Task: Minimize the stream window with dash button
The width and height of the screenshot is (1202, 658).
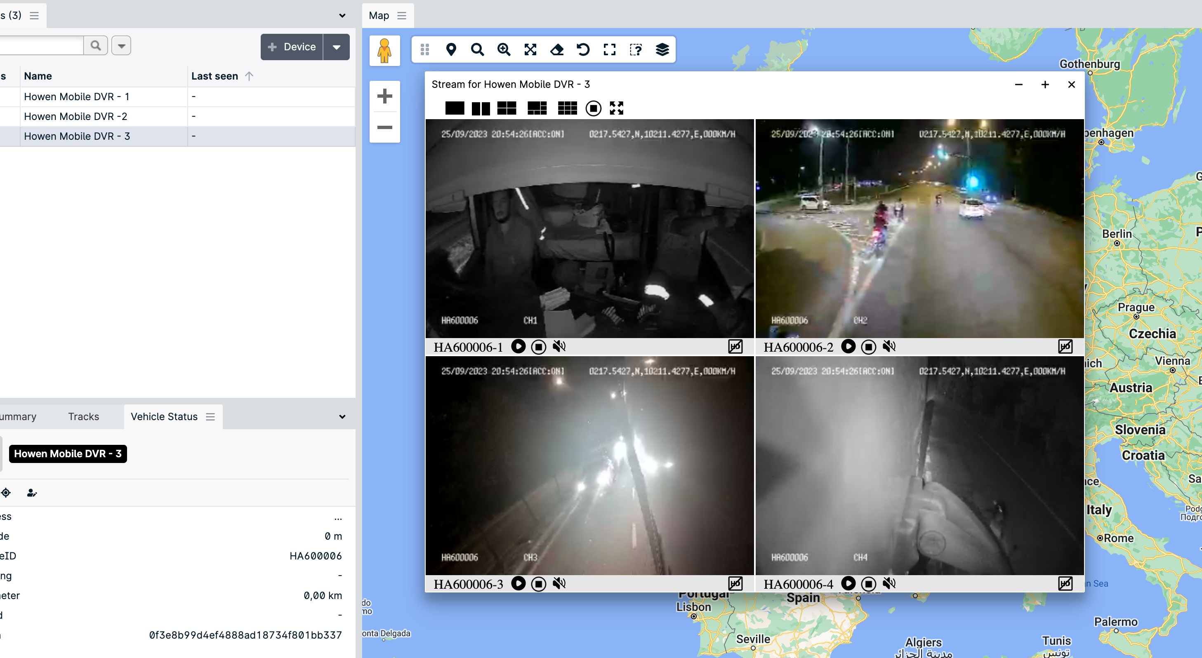Action: click(x=1018, y=85)
